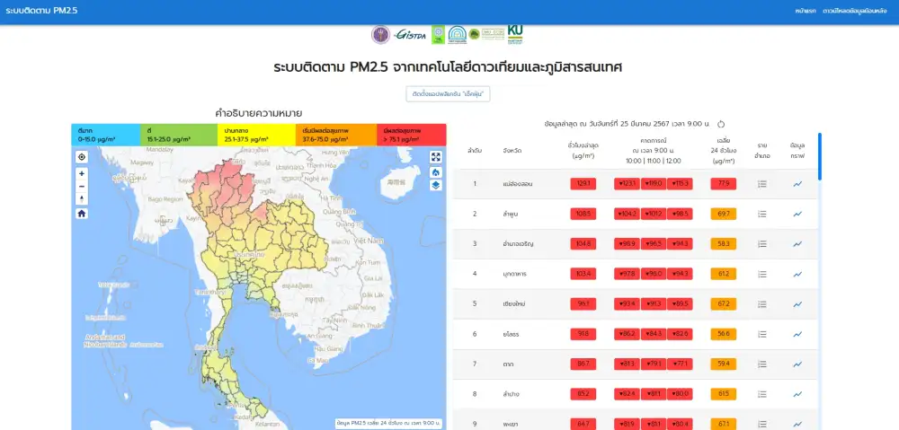Click the locate-me icon on the map
Image resolution: width=899 pixels, height=430 pixels.
pyautogui.click(x=82, y=157)
